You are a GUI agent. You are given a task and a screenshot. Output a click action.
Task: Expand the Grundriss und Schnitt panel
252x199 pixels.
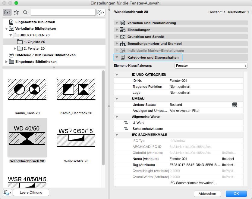pos(117,37)
